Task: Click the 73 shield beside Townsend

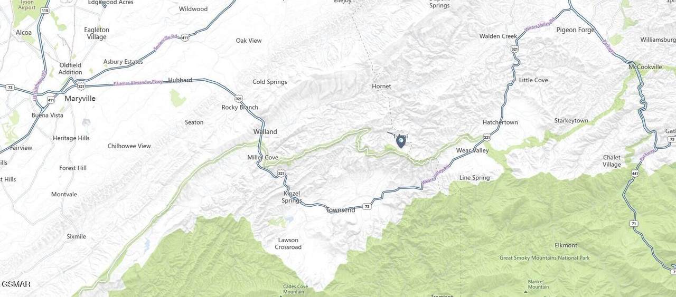Action: click(x=367, y=206)
